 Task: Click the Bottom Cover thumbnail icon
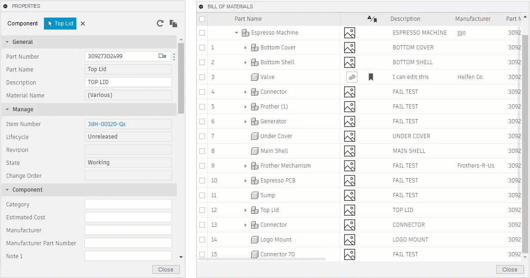tap(350, 48)
